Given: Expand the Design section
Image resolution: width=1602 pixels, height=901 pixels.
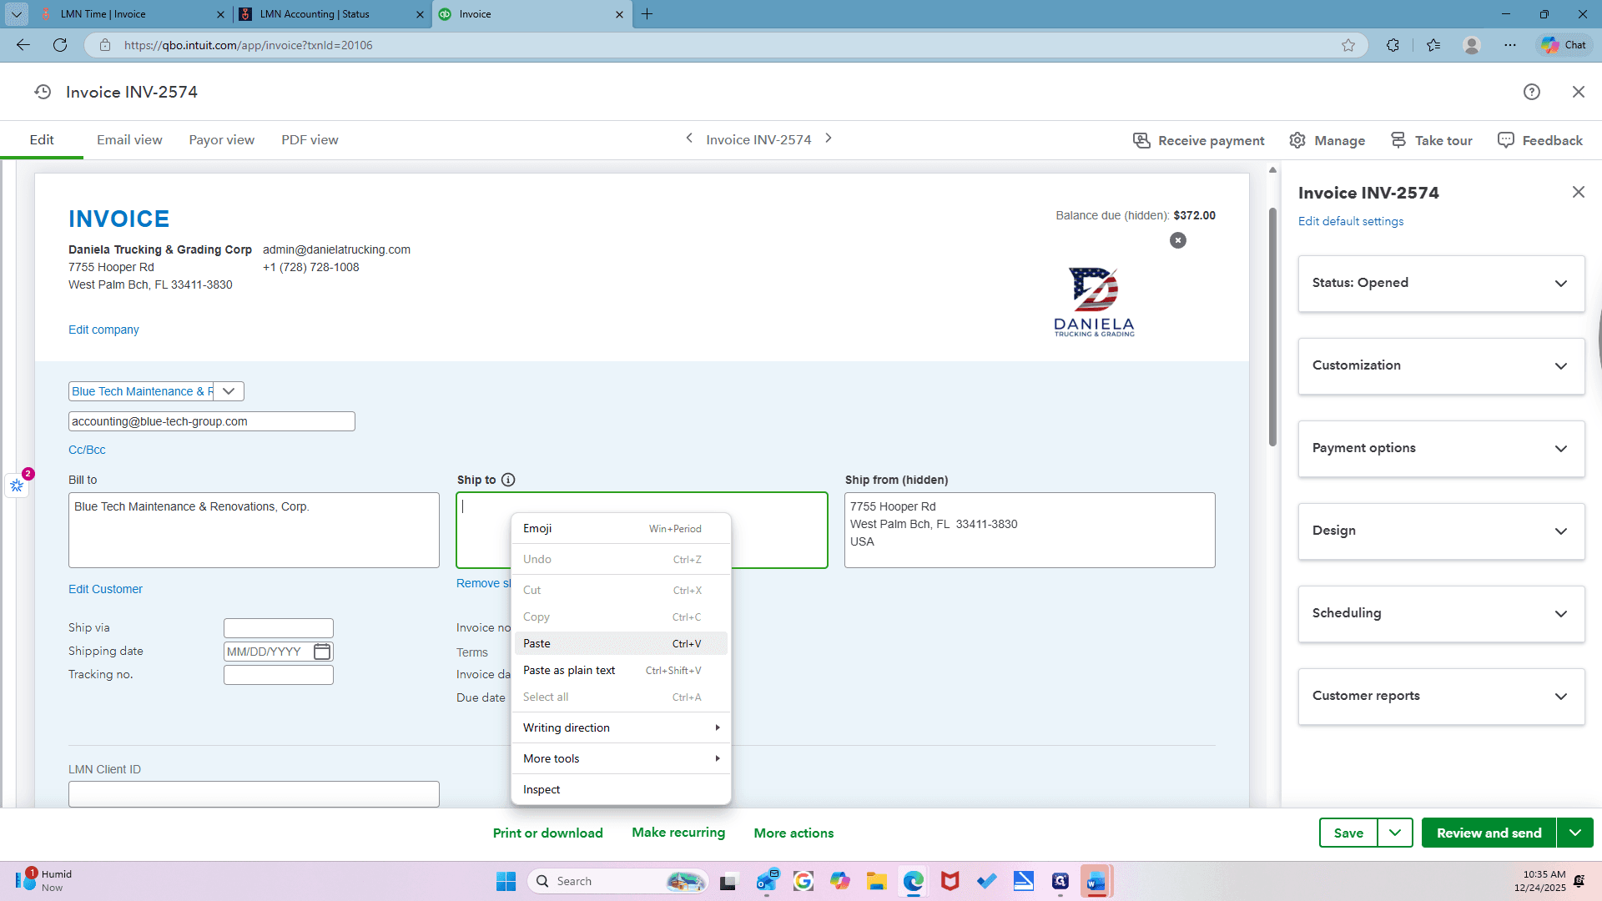Looking at the screenshot, I should point(1441,531).
